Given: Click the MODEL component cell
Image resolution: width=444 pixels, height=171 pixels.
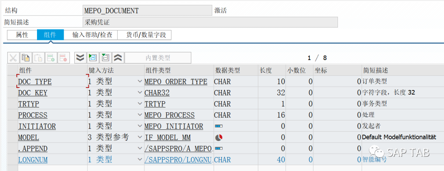Looking at the screenshot, I should [52, 137].
